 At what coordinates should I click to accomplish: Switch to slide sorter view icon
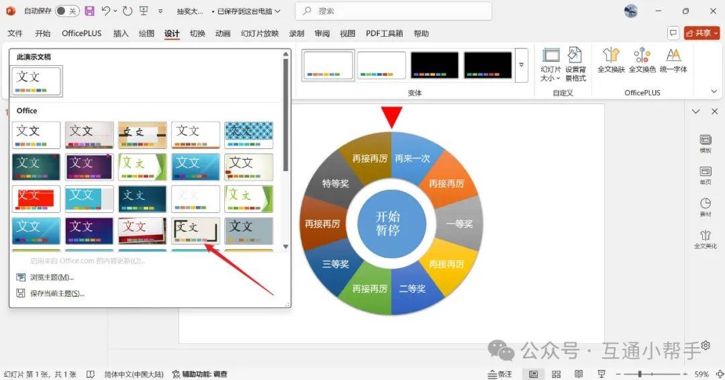tap(557, 374)
